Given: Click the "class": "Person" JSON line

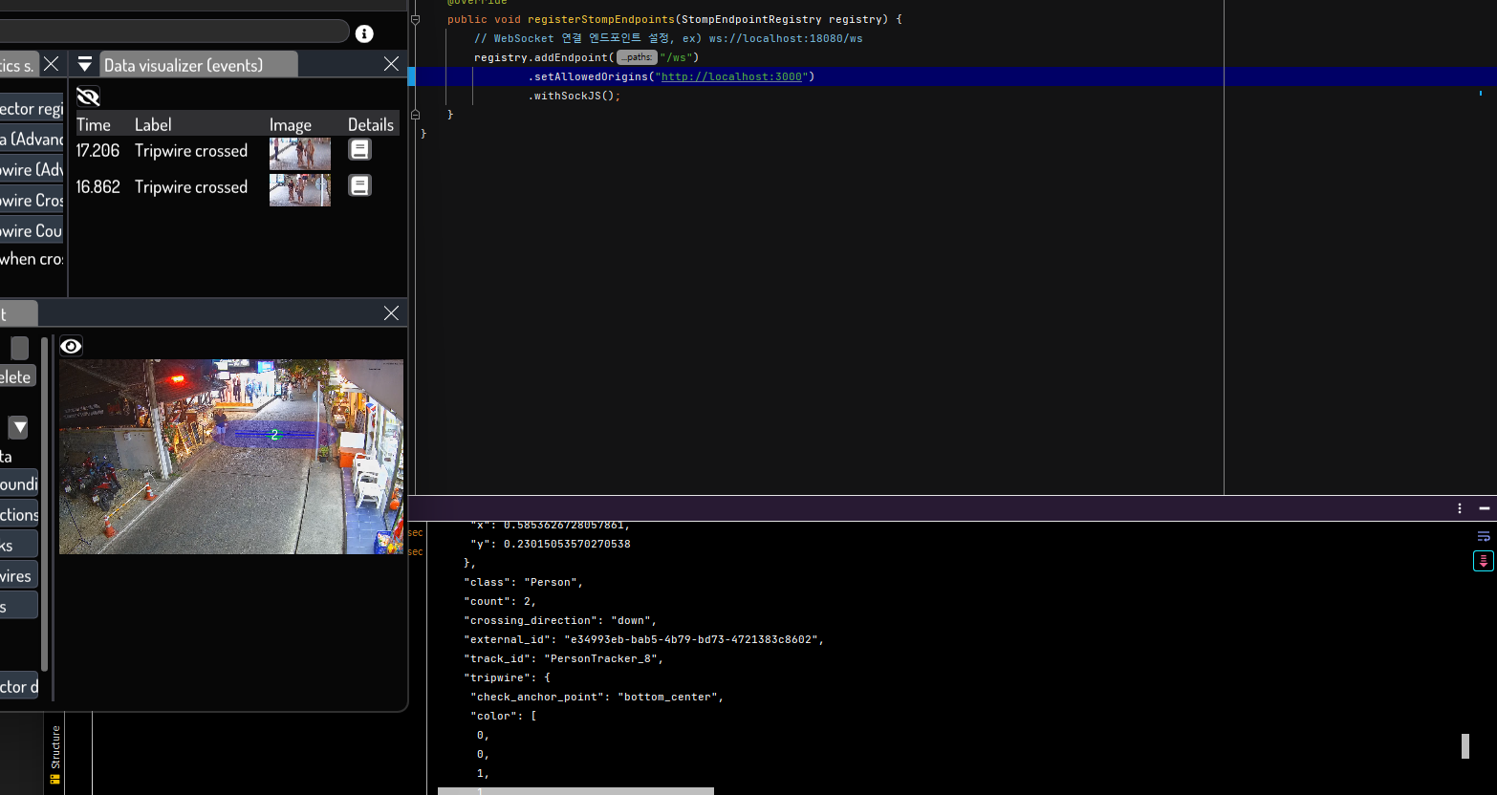Looking at the screenshot, I should point(523,582).
